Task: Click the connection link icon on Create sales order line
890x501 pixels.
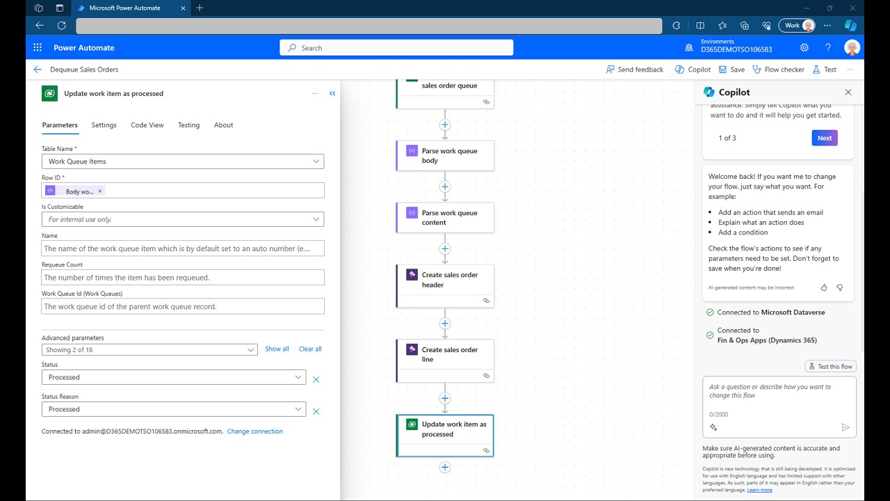Action: [486, 376]
